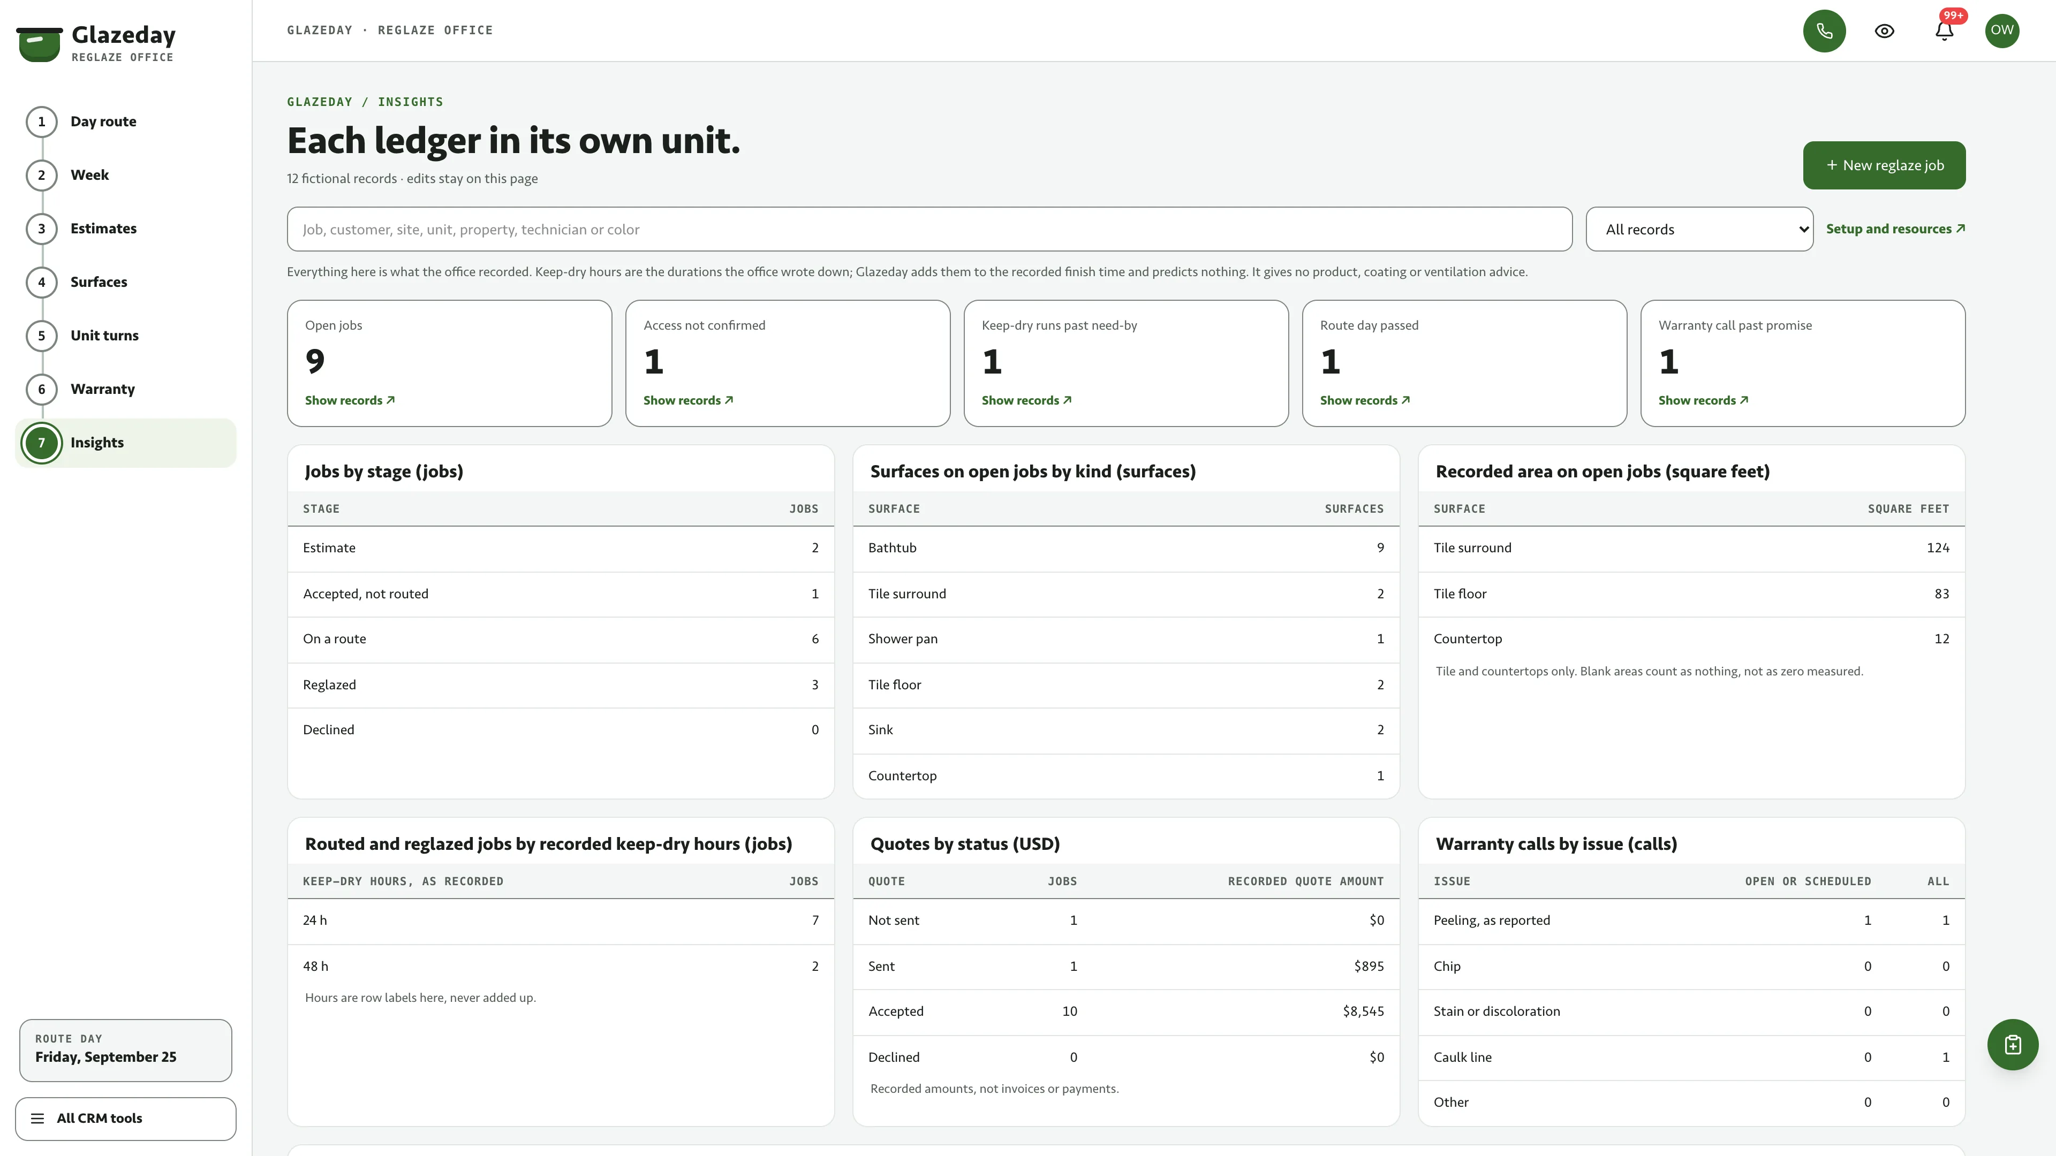Open the Warranty section
2056x1156 pixels.
102,389
